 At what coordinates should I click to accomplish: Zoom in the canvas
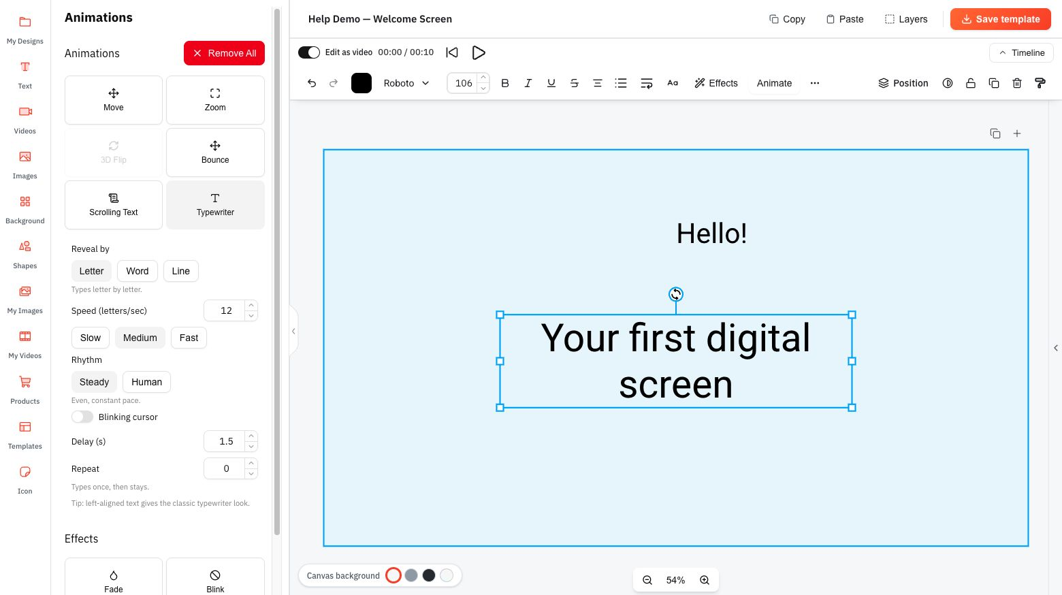(x=705, y=580)
